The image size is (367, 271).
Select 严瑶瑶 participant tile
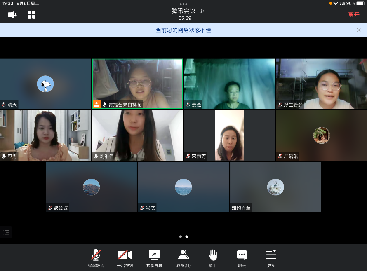(x=322, y=135)
